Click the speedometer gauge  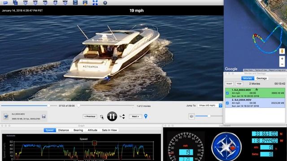tap(186, 147)
